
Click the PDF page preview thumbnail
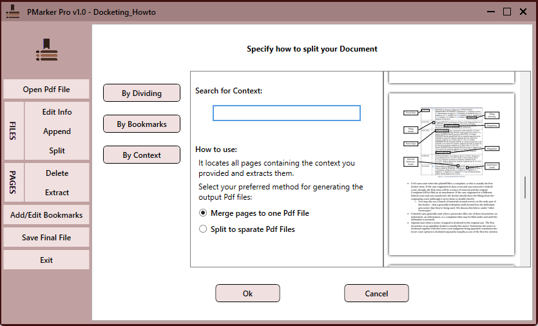pyautogui.click(x=452, y=174)
